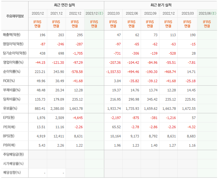Click the '최근 연간 실적' header
This screenshot has height=179, width=218.
click(x=64, y=5)
